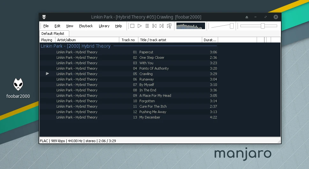Pause the current track
The width and height of the screenshot is (309, 169).
147,26
